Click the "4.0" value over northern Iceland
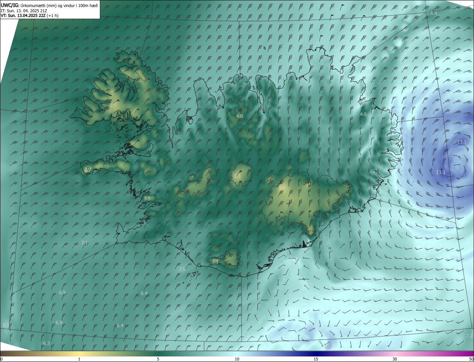474x362 pixels. pos(240,116)
